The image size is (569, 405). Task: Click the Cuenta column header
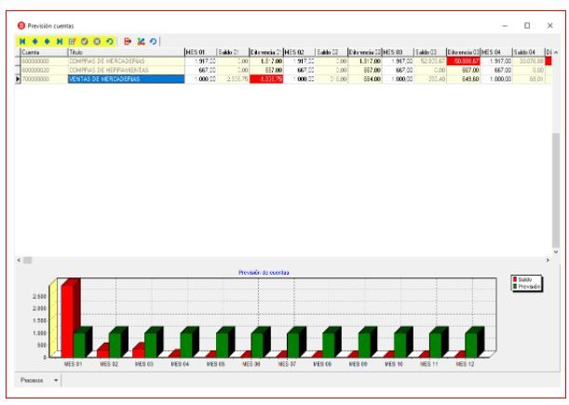click(x=45, y=52)
